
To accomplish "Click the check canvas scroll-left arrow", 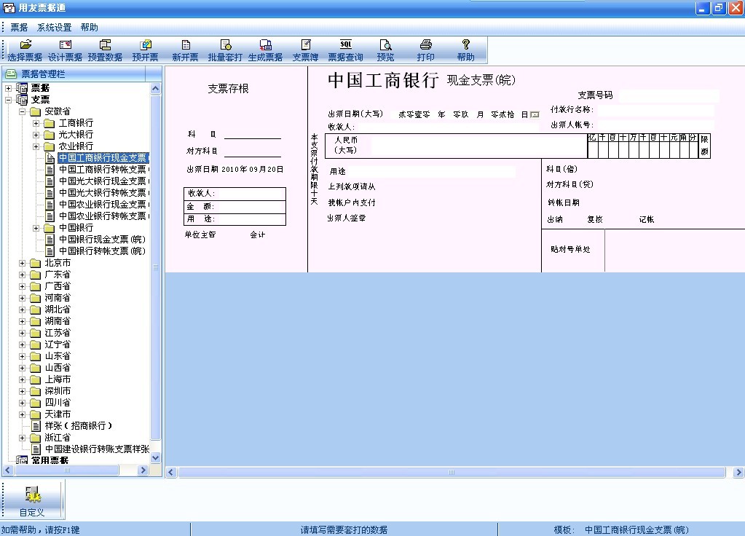I will coord(171,473).
